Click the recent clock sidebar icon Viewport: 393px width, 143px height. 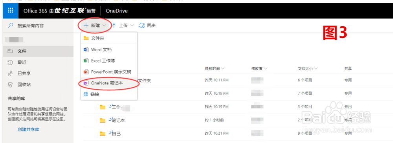[x=10, y=62]
